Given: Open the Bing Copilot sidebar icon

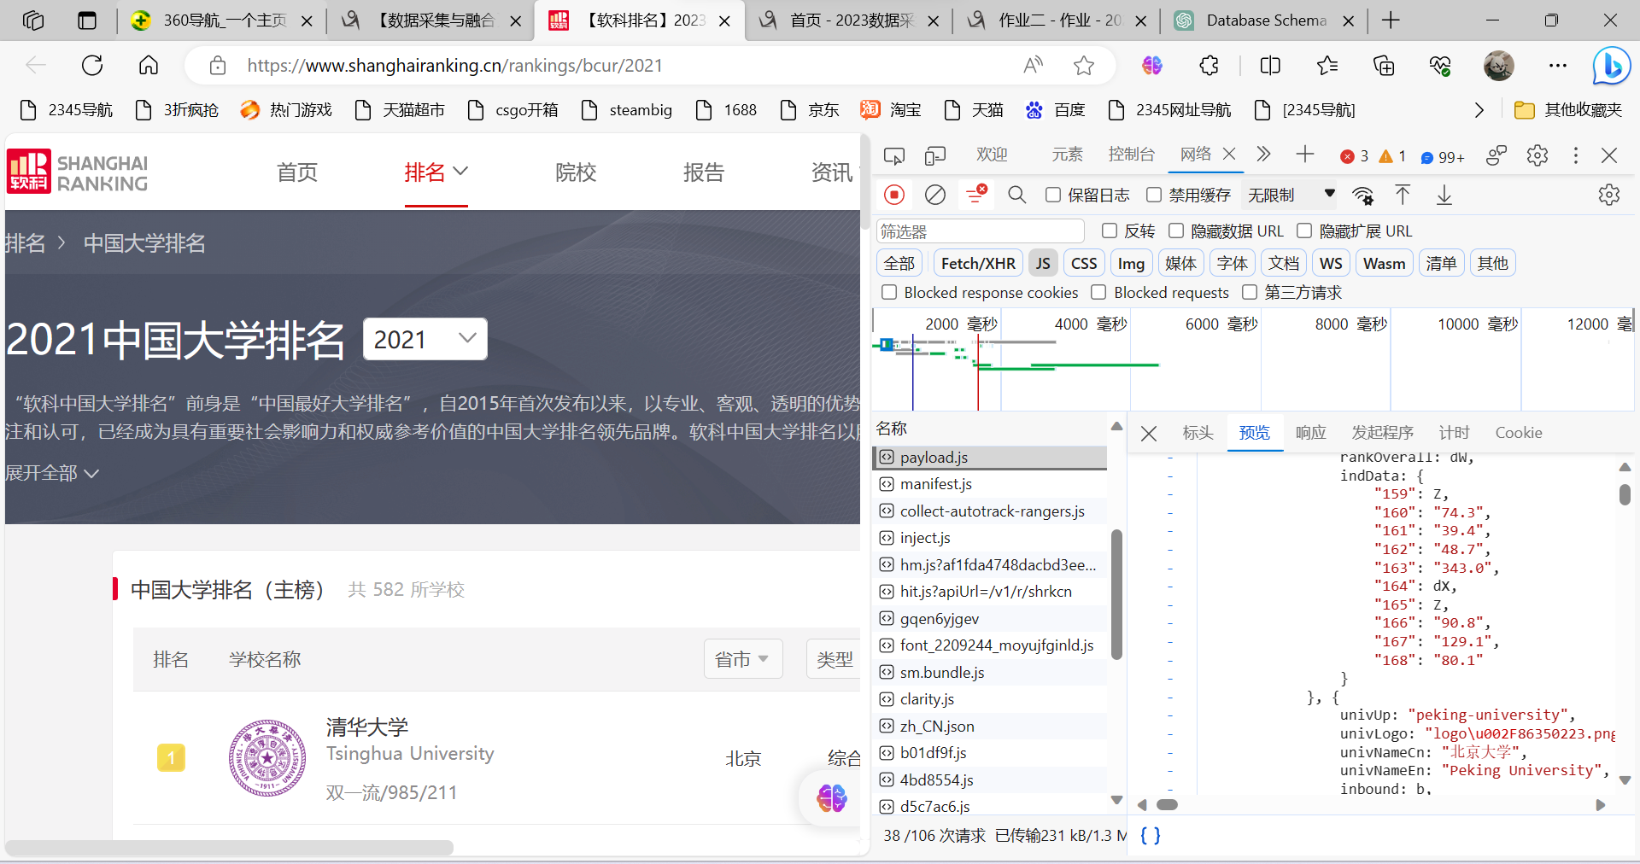Looking at the screenshot, I should (x=1612, y=66).
